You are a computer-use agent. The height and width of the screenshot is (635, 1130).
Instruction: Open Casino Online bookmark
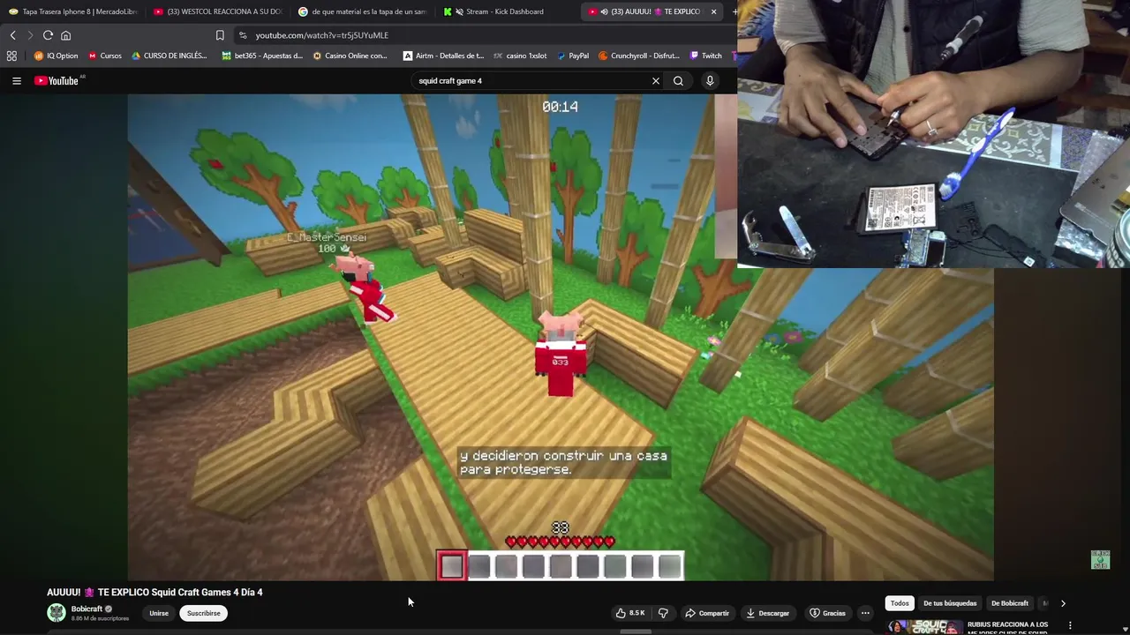pyautogui.click(x=350, y=56)
